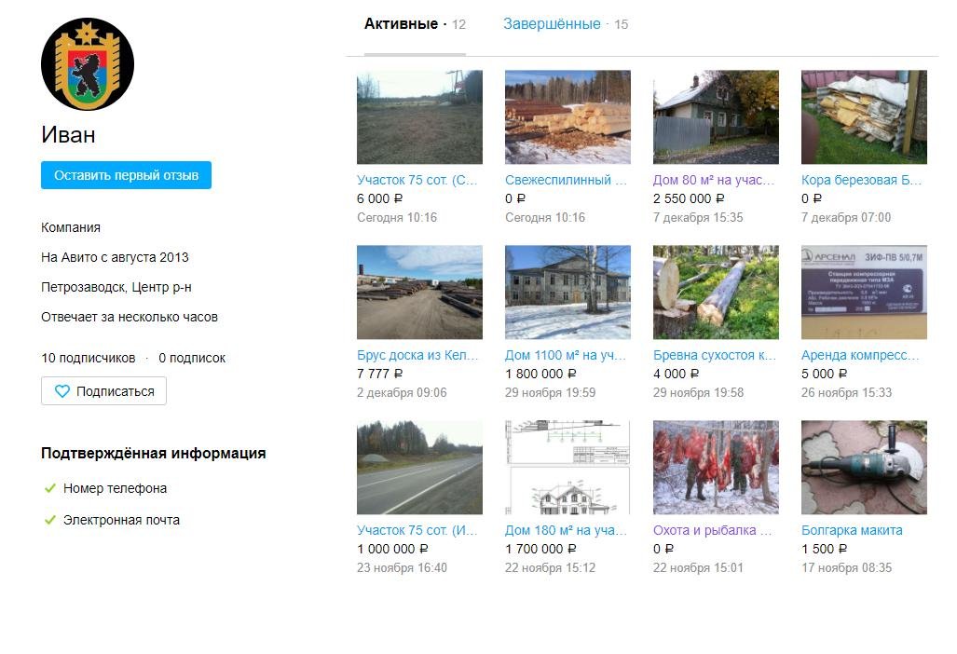Select the Активные listings tab

pos(401,24)
